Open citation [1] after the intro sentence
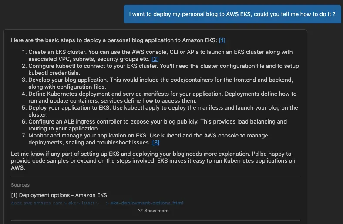343x224 pixels. (x=222, y=40)
